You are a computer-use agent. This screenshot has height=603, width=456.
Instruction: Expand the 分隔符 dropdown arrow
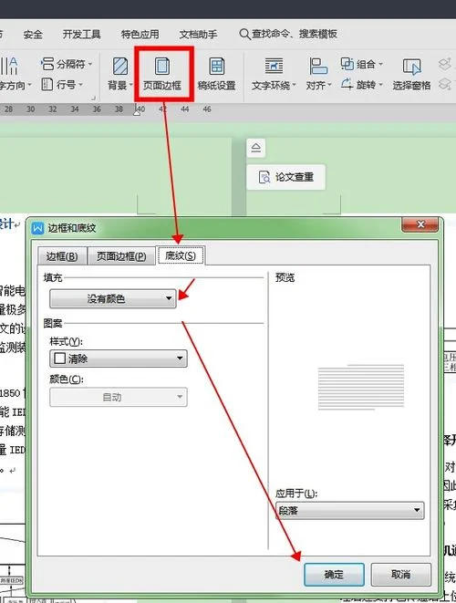(x=90, y=64)
